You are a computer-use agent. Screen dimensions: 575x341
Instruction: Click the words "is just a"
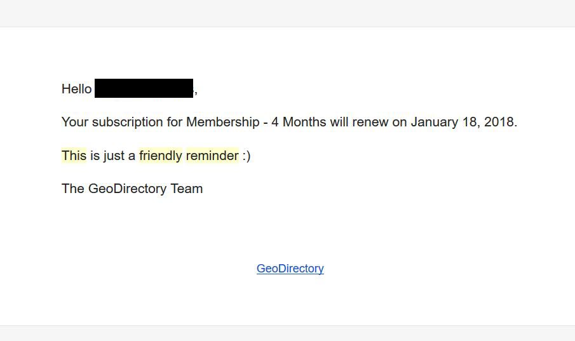(x=112, y=156)
